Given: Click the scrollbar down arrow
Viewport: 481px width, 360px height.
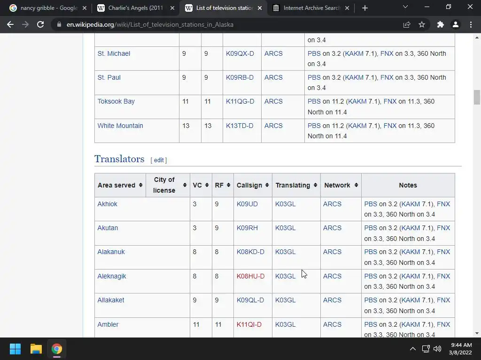Looking at the screenshot, I should pos(477,333).
